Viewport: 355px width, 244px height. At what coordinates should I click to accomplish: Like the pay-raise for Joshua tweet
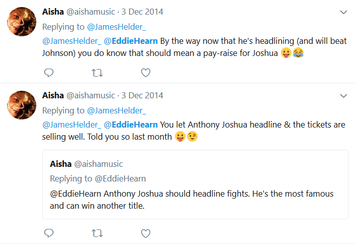tap(146, 73)
